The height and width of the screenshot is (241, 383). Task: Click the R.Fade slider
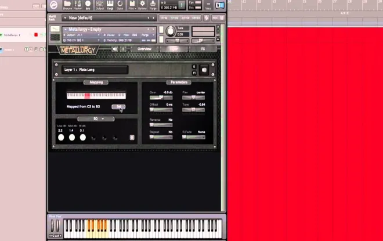pyautogui.click(x=194, y=137)
